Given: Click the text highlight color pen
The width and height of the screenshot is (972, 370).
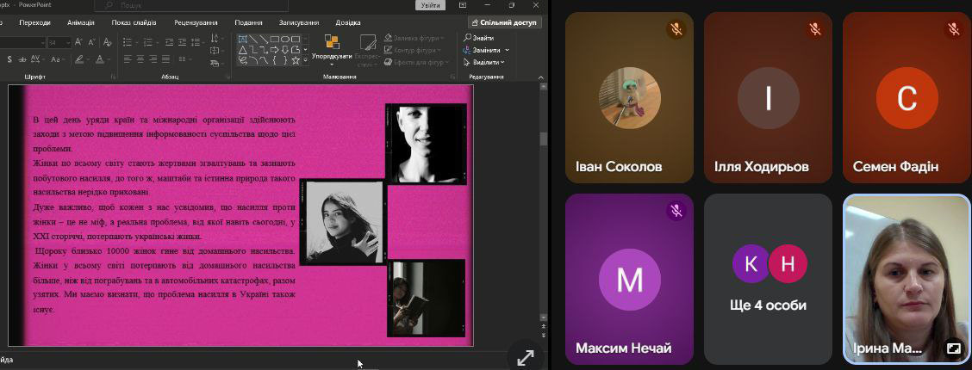Looking at the screenshot, I should click(x=78, y=59).
